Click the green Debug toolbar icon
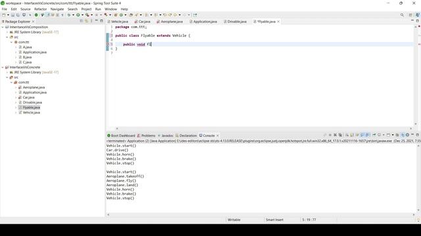 (69, 15)
